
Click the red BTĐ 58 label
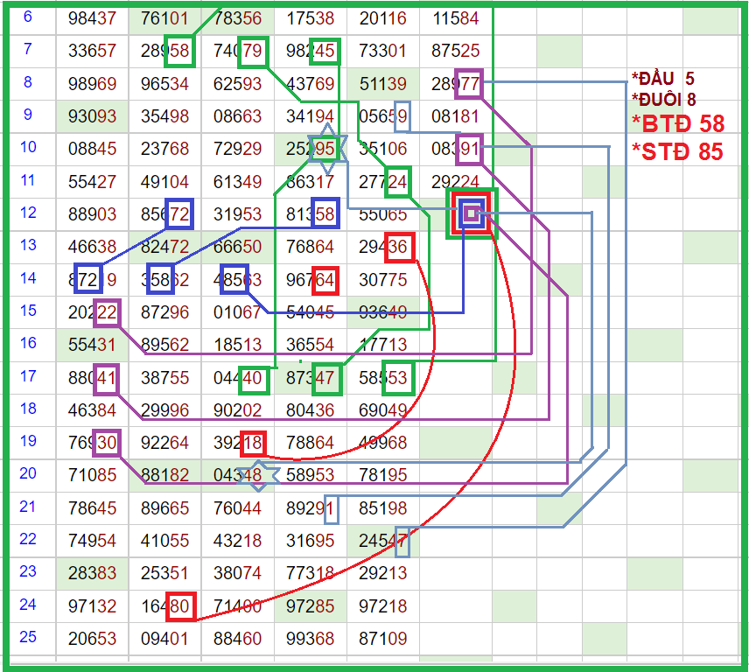click(x=676, y=123)
